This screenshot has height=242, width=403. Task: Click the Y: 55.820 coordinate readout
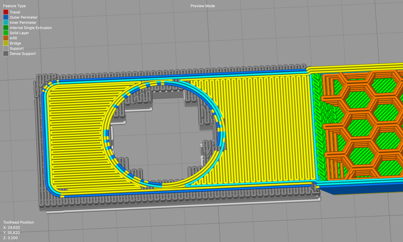pos(12,233)
